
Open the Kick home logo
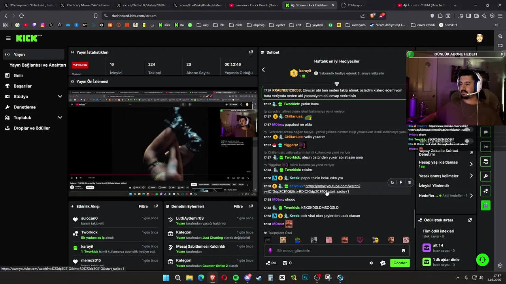(x=29, y=38)
